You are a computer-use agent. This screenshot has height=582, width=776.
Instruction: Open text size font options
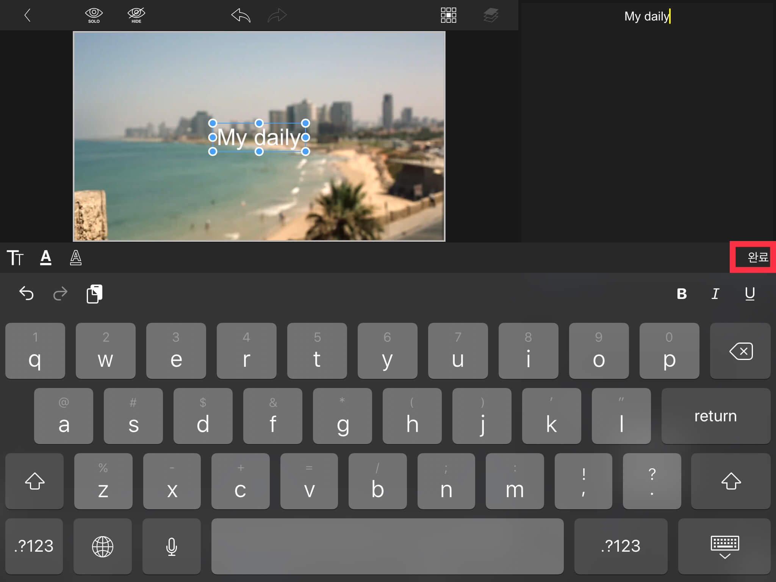pos(15,258)
